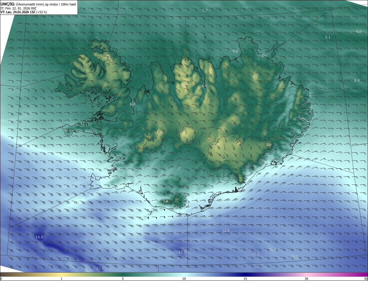The image size is (368, 281).
Task: Click the 4.6 value label on the map
Action: coord(68,131)
